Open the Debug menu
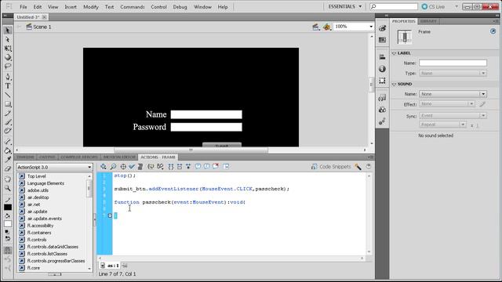Image resolution: width=502 pixels, height=282 pixels. click(180, 7)
